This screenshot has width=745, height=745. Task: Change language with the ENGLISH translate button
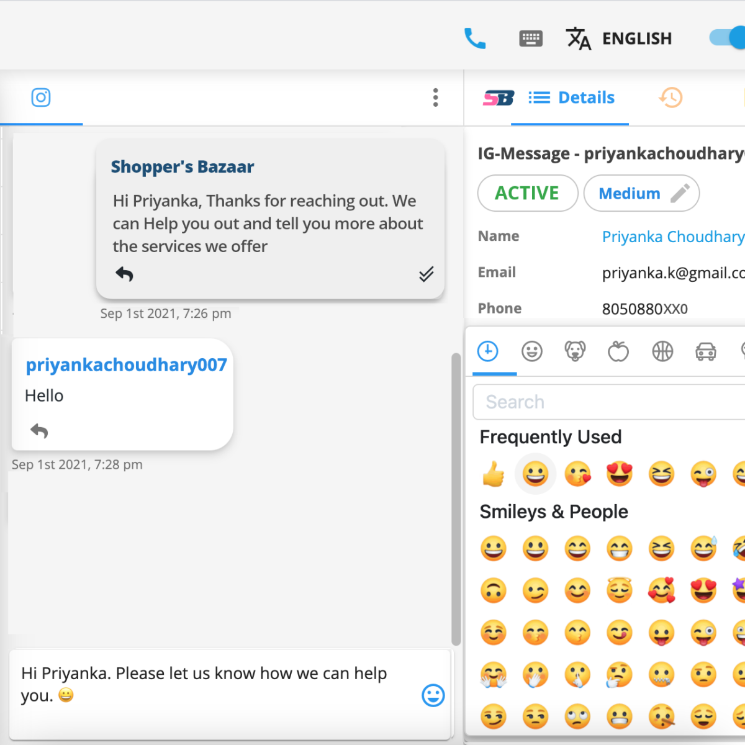619,38
